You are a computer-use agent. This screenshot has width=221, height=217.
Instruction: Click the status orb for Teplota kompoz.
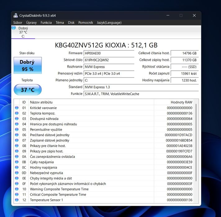17,113
